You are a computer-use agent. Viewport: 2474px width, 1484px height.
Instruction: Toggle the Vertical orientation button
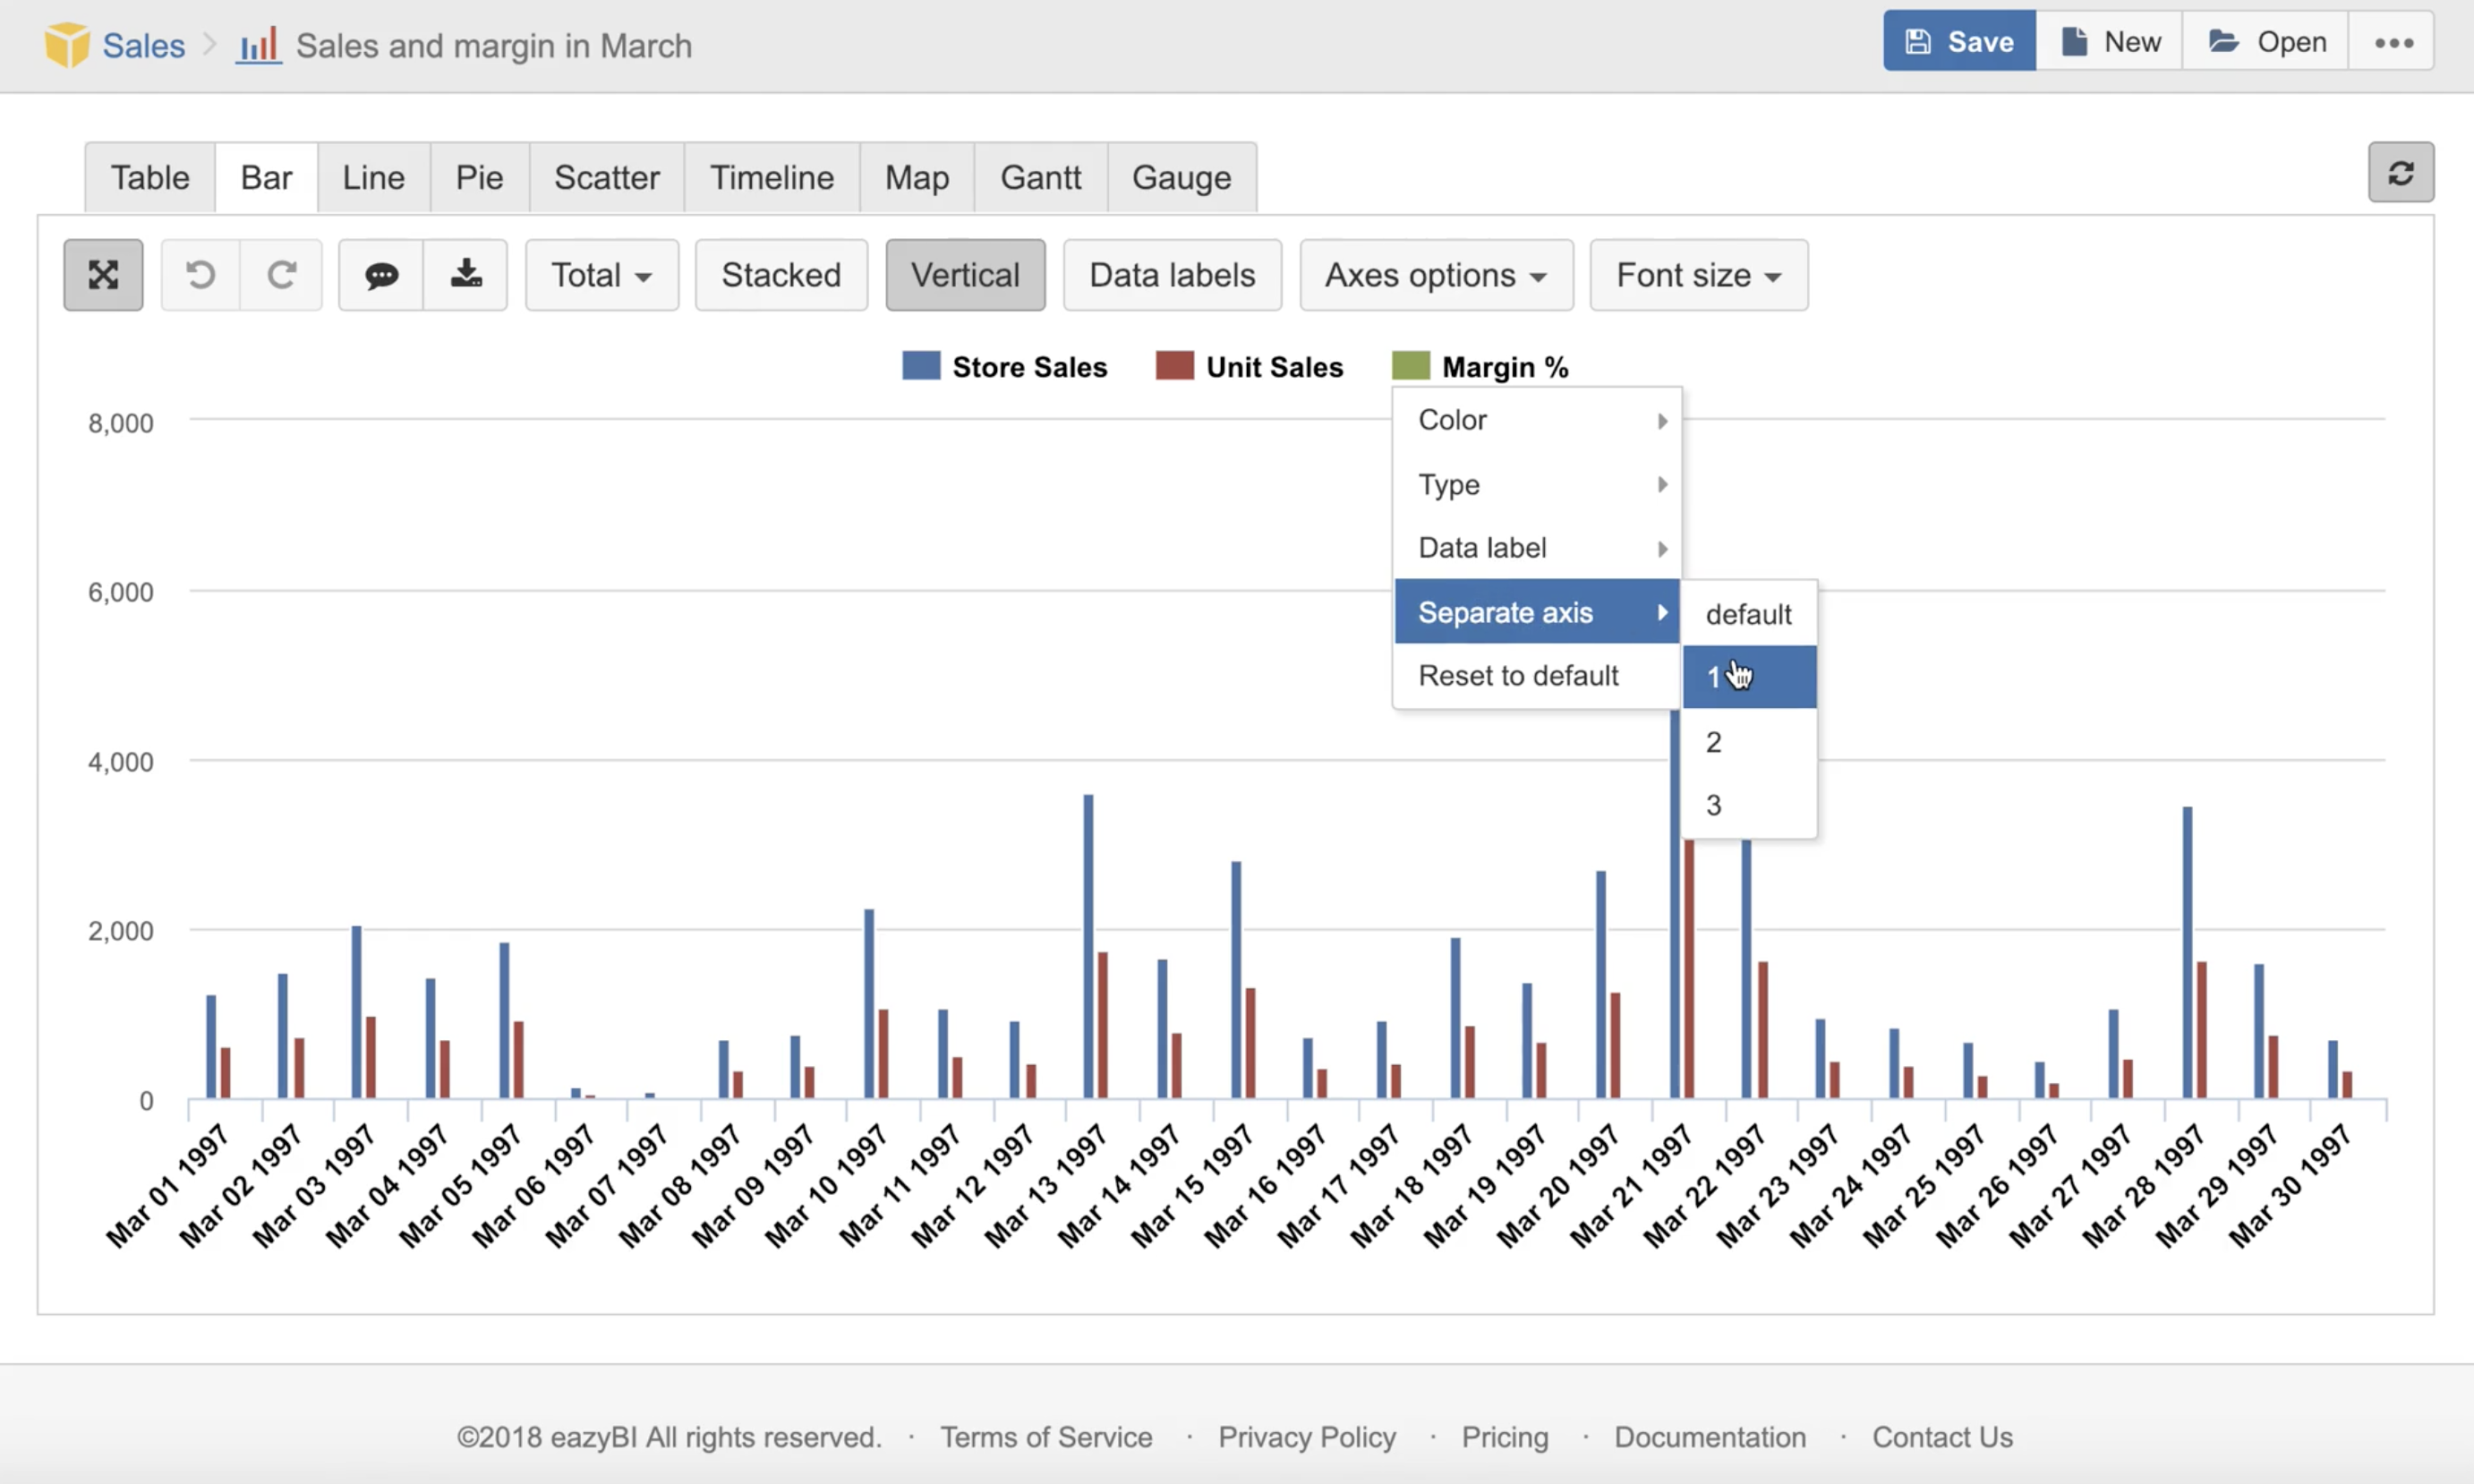click(965, 275)
